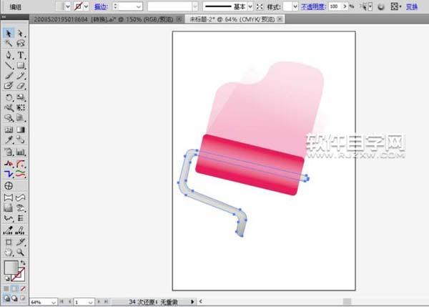The image size is (429, 307).
Task: Open the zoom level 64% dropdown
Action: (54, 302)
